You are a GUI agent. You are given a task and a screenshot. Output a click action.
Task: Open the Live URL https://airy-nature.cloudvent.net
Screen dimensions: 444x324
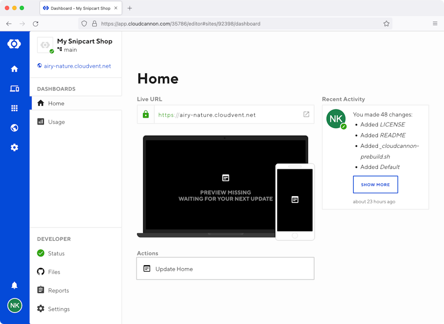(207, 115)
